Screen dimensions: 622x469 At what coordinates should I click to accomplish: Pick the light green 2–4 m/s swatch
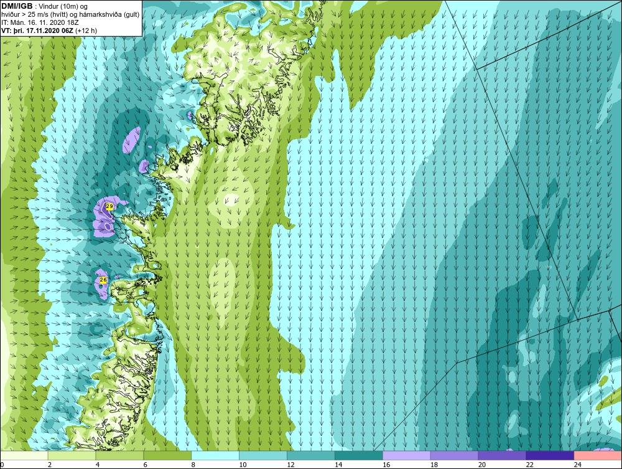[x=72, y=455]
